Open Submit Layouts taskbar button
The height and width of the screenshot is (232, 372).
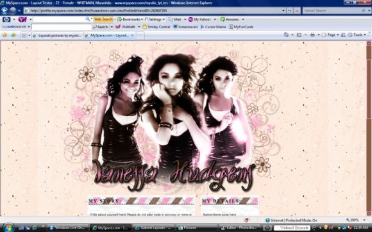pos(153,228)
